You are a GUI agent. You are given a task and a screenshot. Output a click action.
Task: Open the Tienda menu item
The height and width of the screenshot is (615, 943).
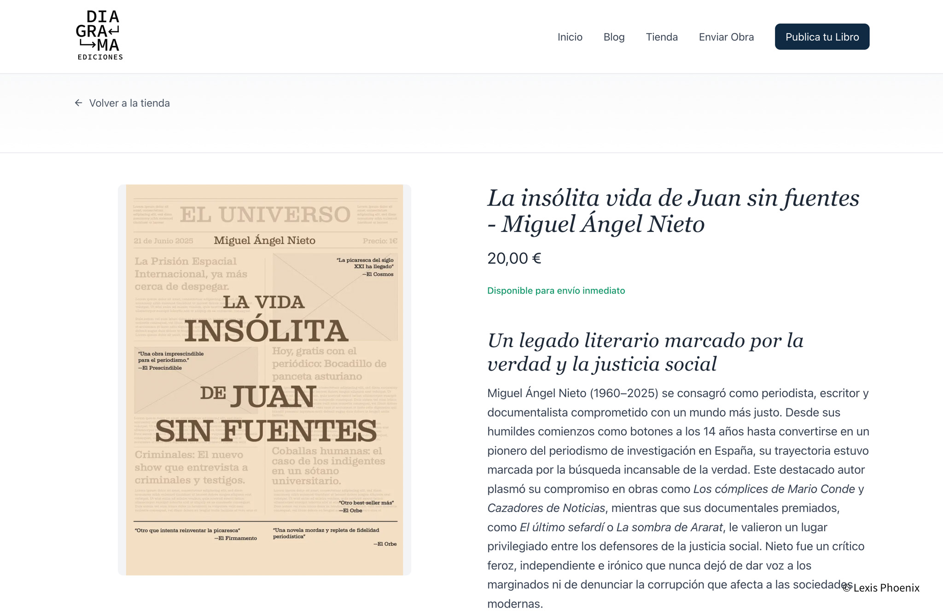pyautogui.click(x=661, y=37)
